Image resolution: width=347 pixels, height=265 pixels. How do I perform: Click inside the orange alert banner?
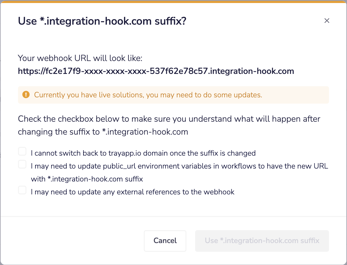pos(173,95)
